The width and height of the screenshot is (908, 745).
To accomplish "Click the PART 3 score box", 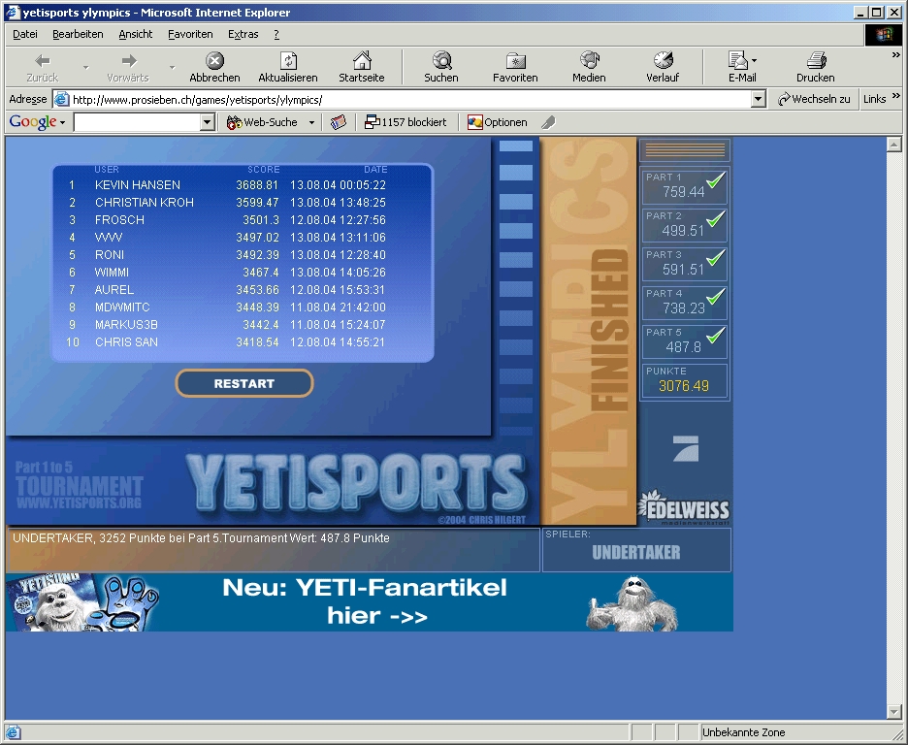I will [x=685, y=264].
